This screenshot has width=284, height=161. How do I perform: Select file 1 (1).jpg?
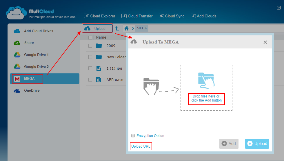click(114, 68)
